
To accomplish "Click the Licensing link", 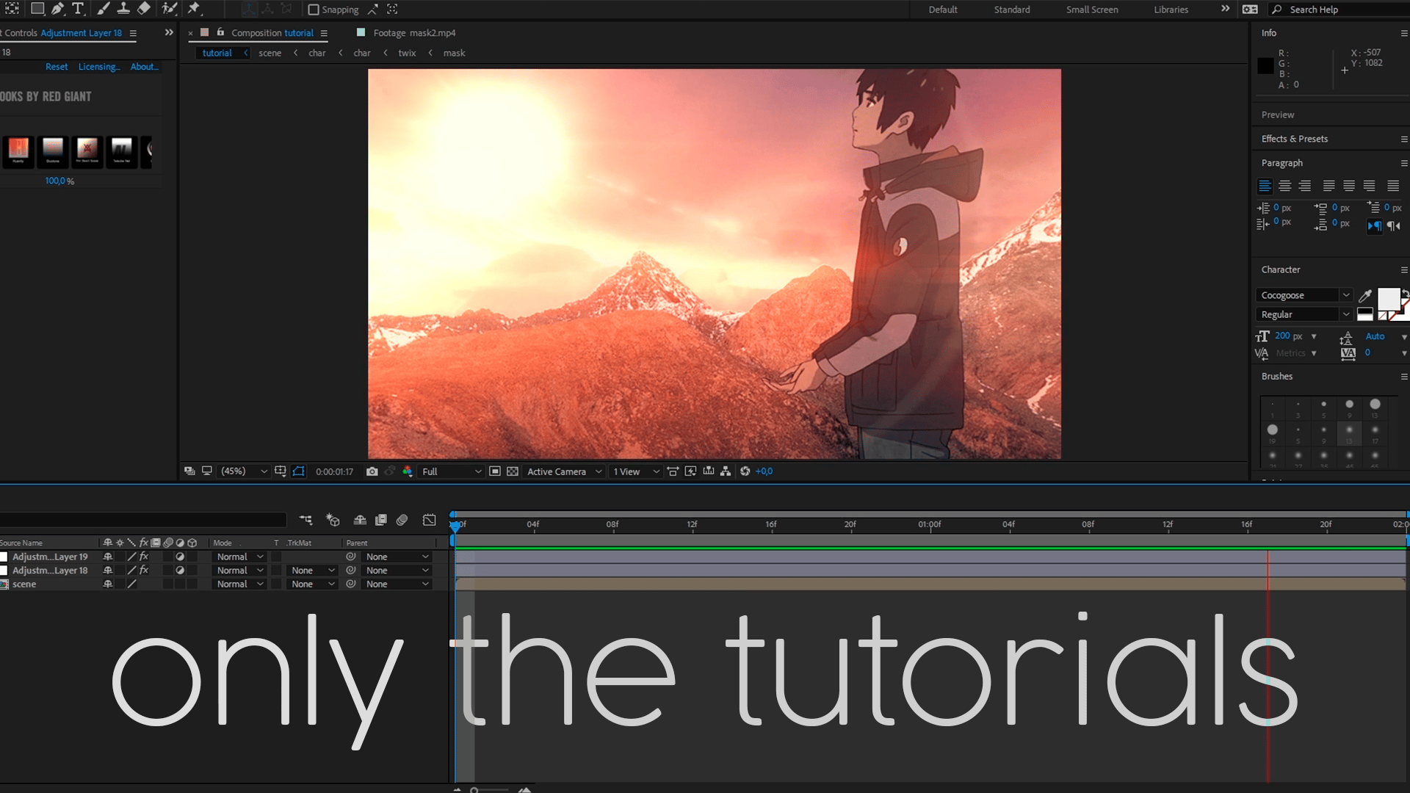I will [98, 67].
